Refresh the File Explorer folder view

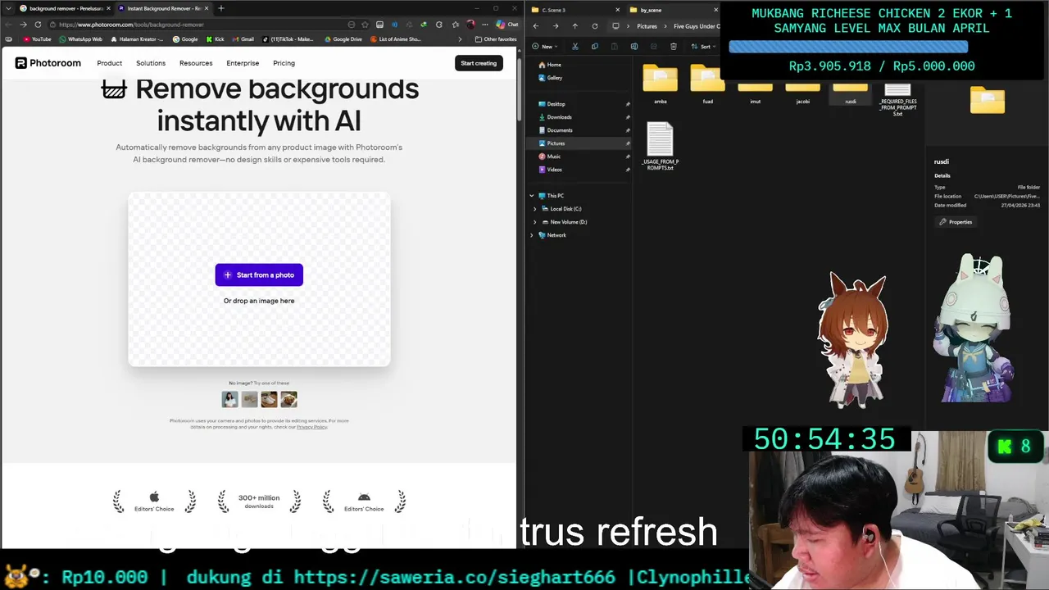[x=594, y=25]
